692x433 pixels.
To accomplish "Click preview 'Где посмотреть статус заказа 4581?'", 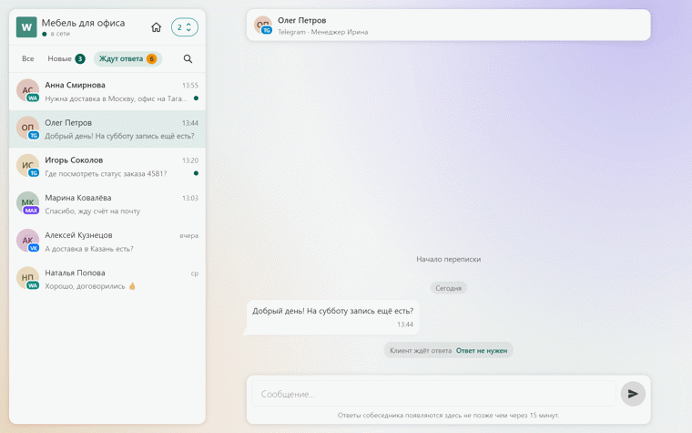I will [106, 173].
